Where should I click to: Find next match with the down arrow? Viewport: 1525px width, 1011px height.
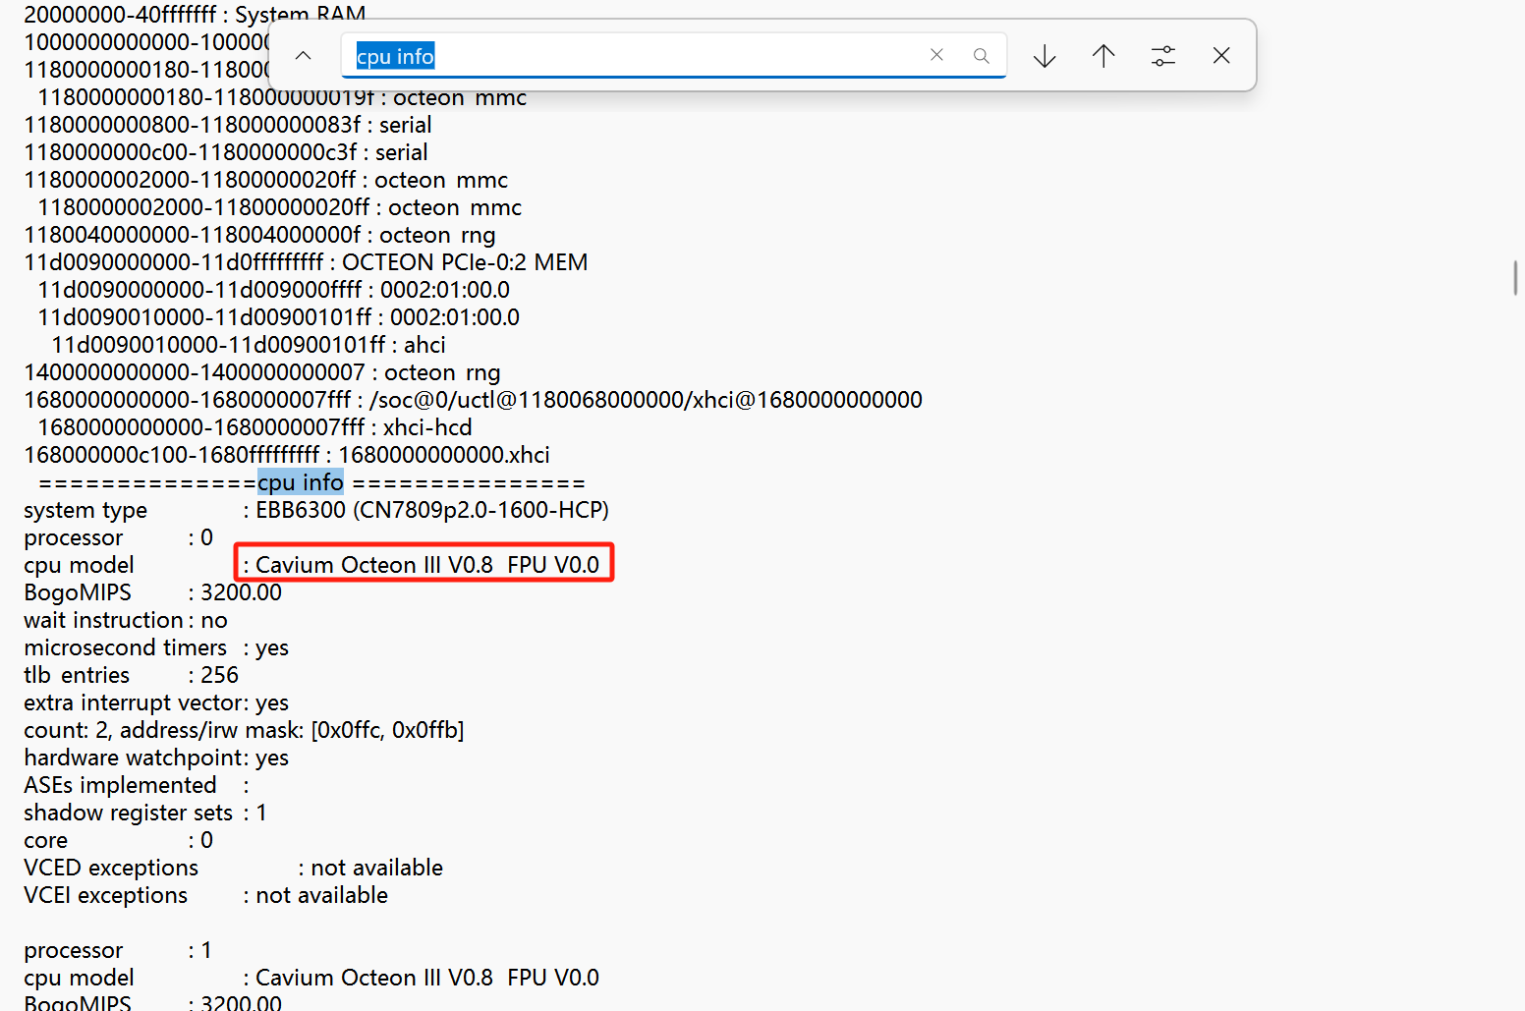[x=1045, y=56]
